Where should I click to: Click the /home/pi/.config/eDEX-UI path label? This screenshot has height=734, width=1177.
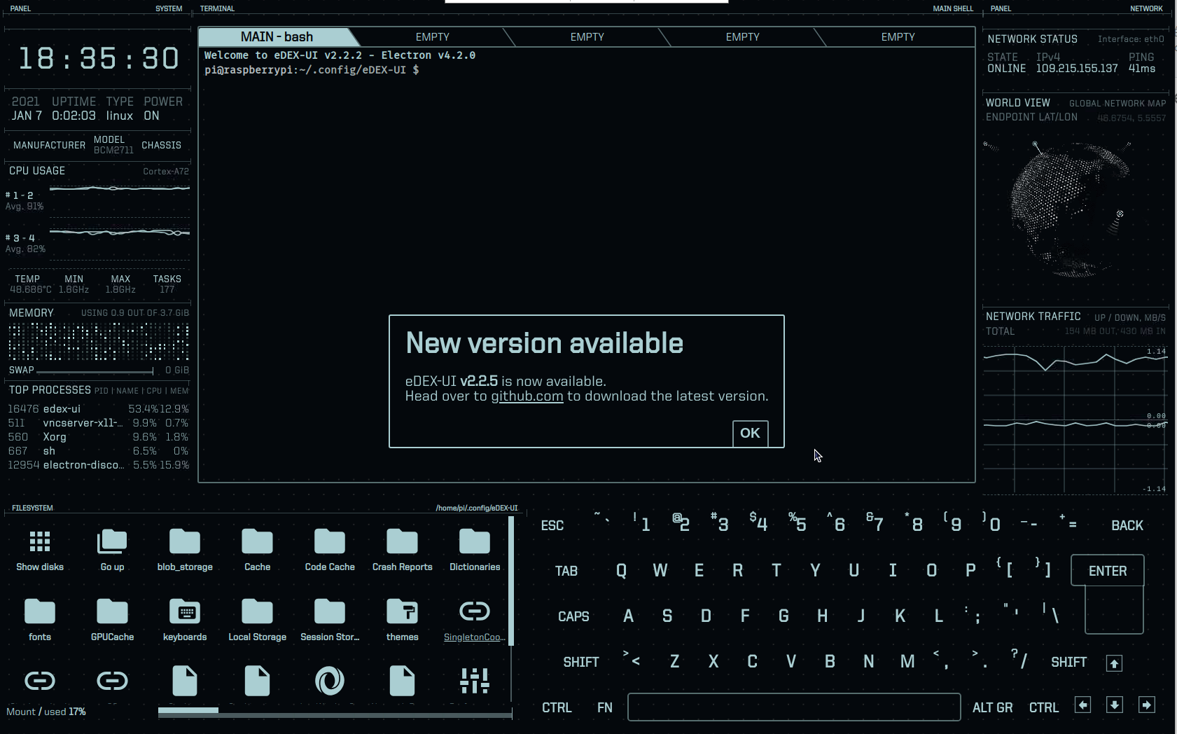click(x=477, y=508)
